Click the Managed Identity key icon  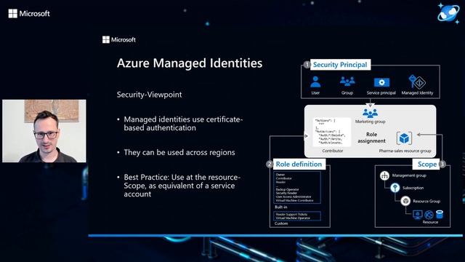pos(416,82)
